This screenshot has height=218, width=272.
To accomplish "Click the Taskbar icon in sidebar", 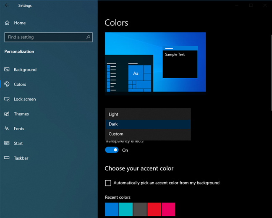I will pos(7,158).
